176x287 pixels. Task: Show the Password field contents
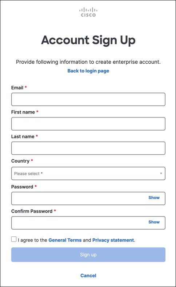(x=154, y=198)
